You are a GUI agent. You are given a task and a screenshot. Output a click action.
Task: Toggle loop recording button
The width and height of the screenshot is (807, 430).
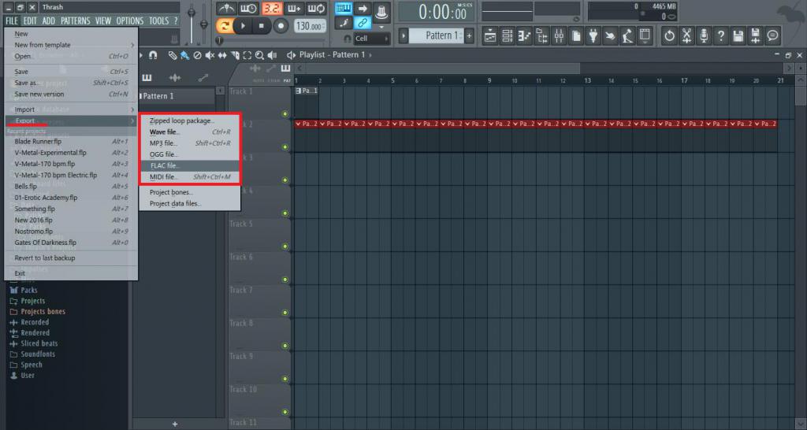click(316, 8)
